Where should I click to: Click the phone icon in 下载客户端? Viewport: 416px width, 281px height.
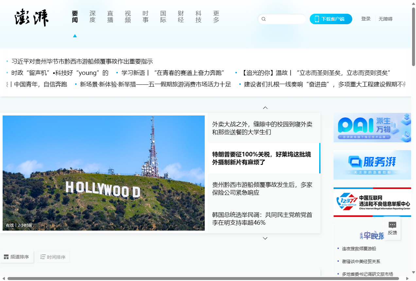click(x=317, y=19)
